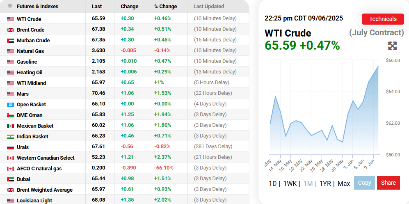Click the Oman flag beside DME Oman

tap(10, 115)
